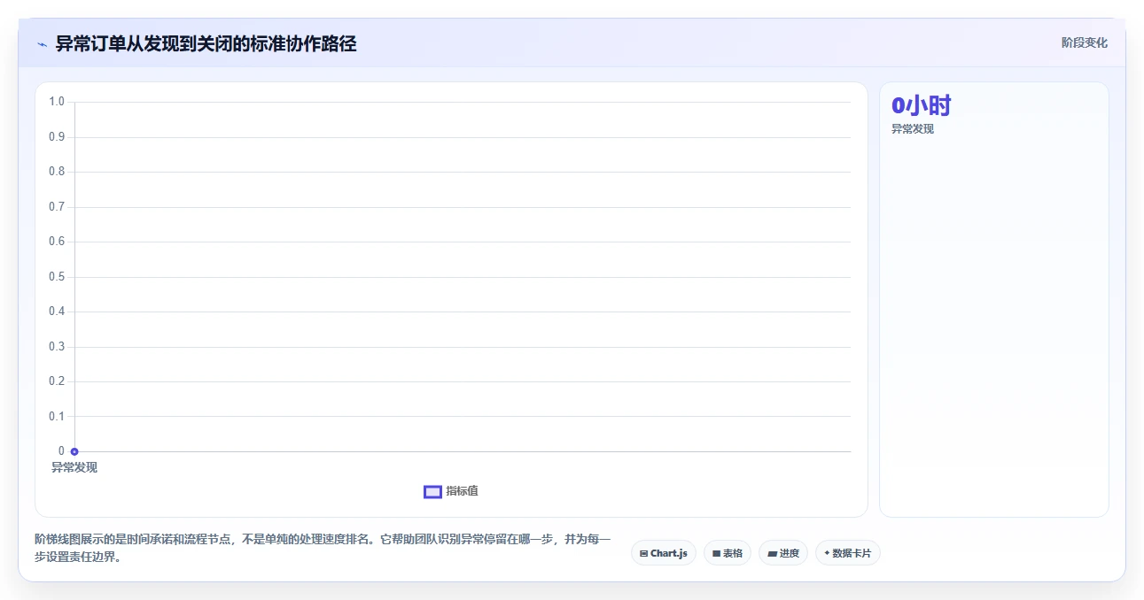Select the 进度 tag chip
The width and height of the screenshot is (1144, 600).
[783, 553]
